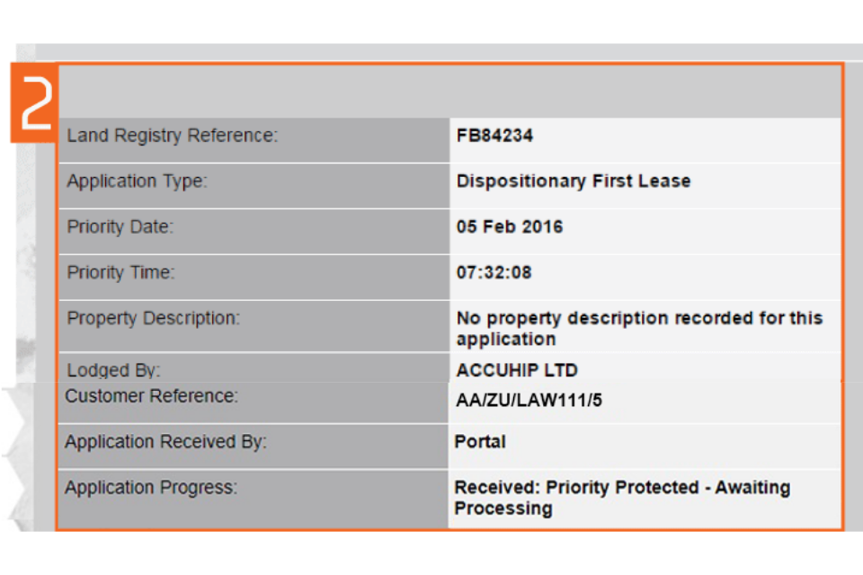The width and height of the screenshot is (863, 575).
Task: Click the 'Received: Priority Protected' status text
Action: (x=622, y=498)
